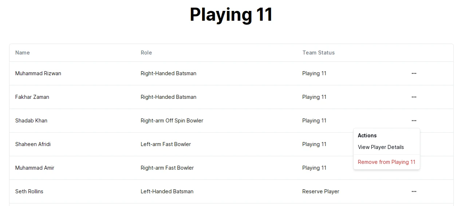
Task: Open actions menu for Seth Rollins
Action: point(414,191)
